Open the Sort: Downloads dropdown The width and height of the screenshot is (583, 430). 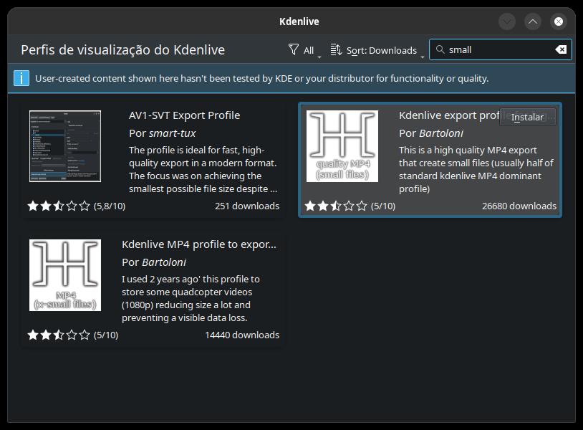(376, 50)
